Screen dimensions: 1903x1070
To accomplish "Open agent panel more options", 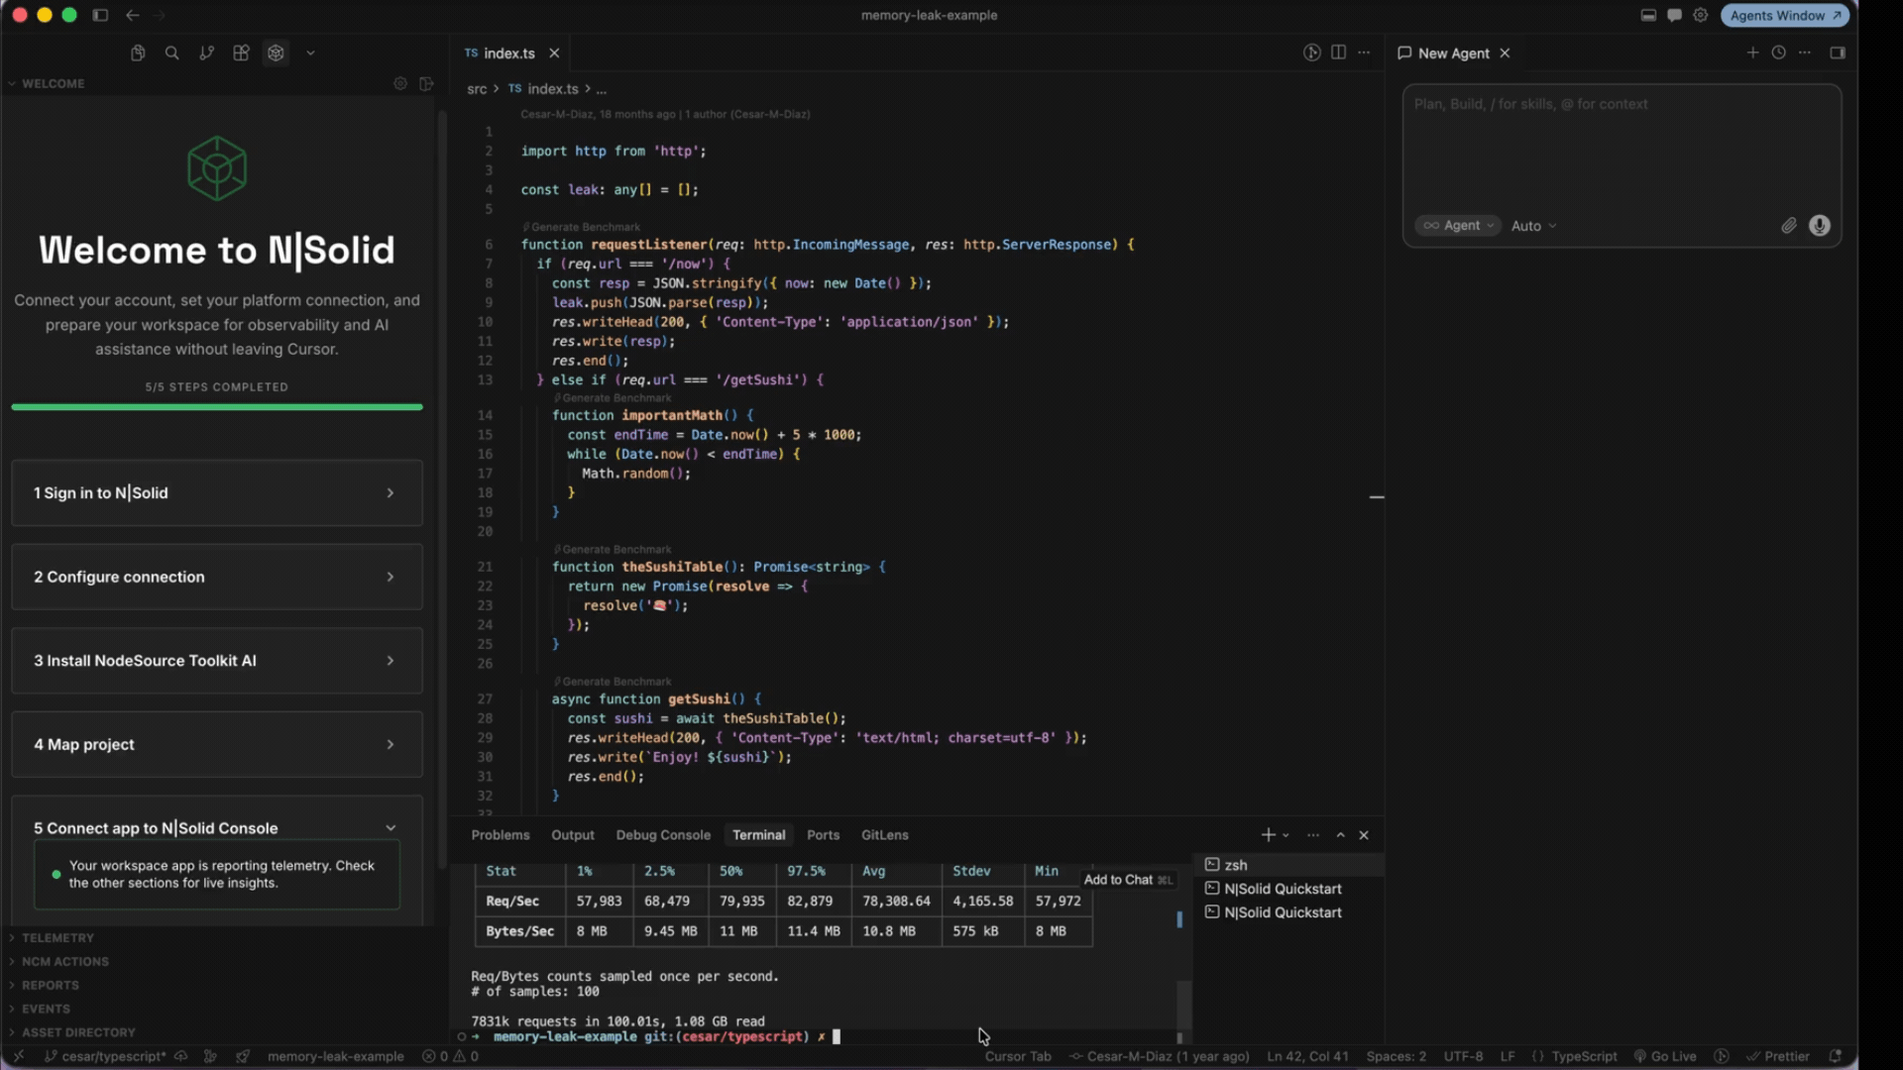I will tap(1805, 53).
